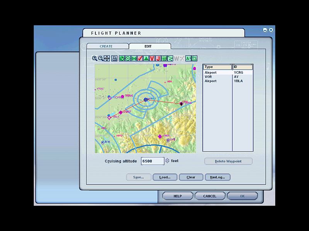Click the SBG navaid on the map
This screenshot has width=309, height=231.
coord(99,129)
